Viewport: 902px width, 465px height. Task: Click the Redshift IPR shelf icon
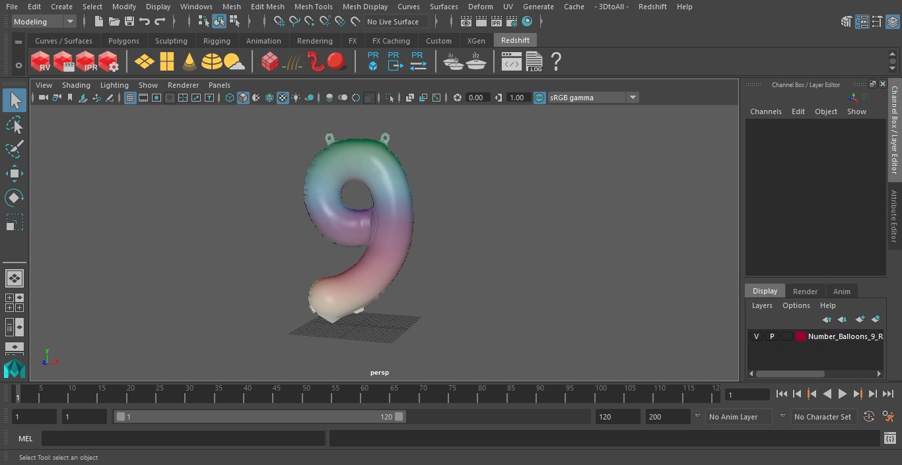pyautogui.click(x=86, y=62)
